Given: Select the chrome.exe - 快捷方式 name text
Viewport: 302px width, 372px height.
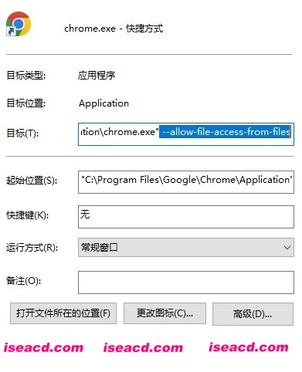Looking at the screenshot, I should [x=114, y=29].
